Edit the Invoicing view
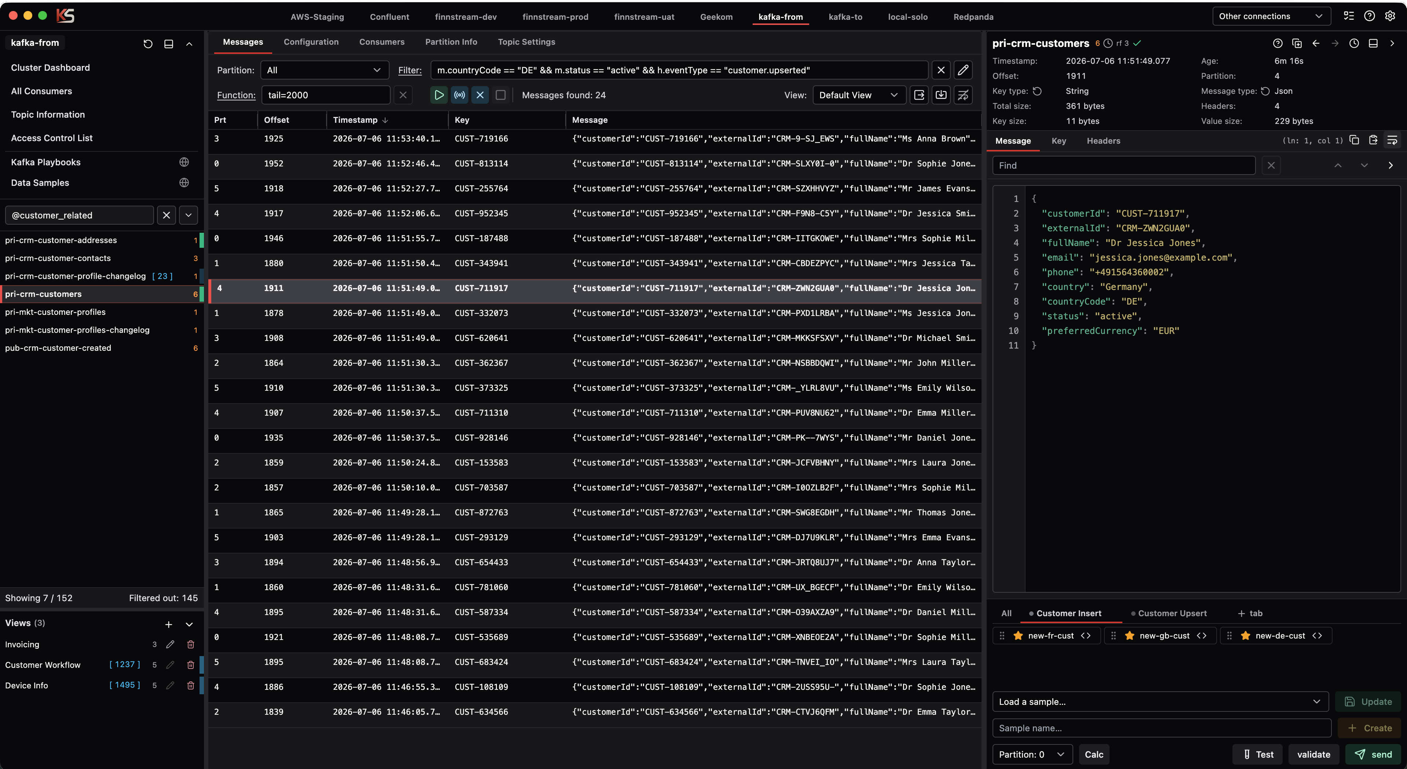The width and height of the screenshot is (1407, 769). click(171, 645)
